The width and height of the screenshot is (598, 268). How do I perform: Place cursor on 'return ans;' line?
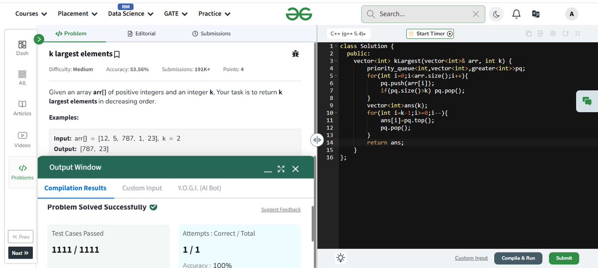[x=385, y=143]
